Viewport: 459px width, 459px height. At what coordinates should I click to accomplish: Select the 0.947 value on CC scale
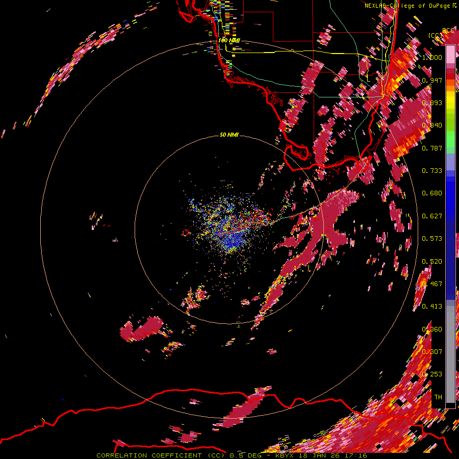tap(432, 80)
